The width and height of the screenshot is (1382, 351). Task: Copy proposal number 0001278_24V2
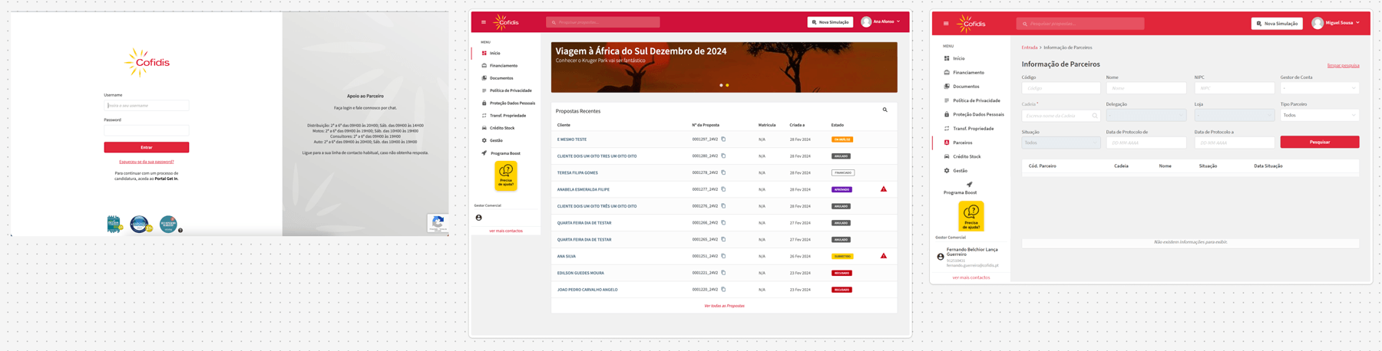coord(723,172)
